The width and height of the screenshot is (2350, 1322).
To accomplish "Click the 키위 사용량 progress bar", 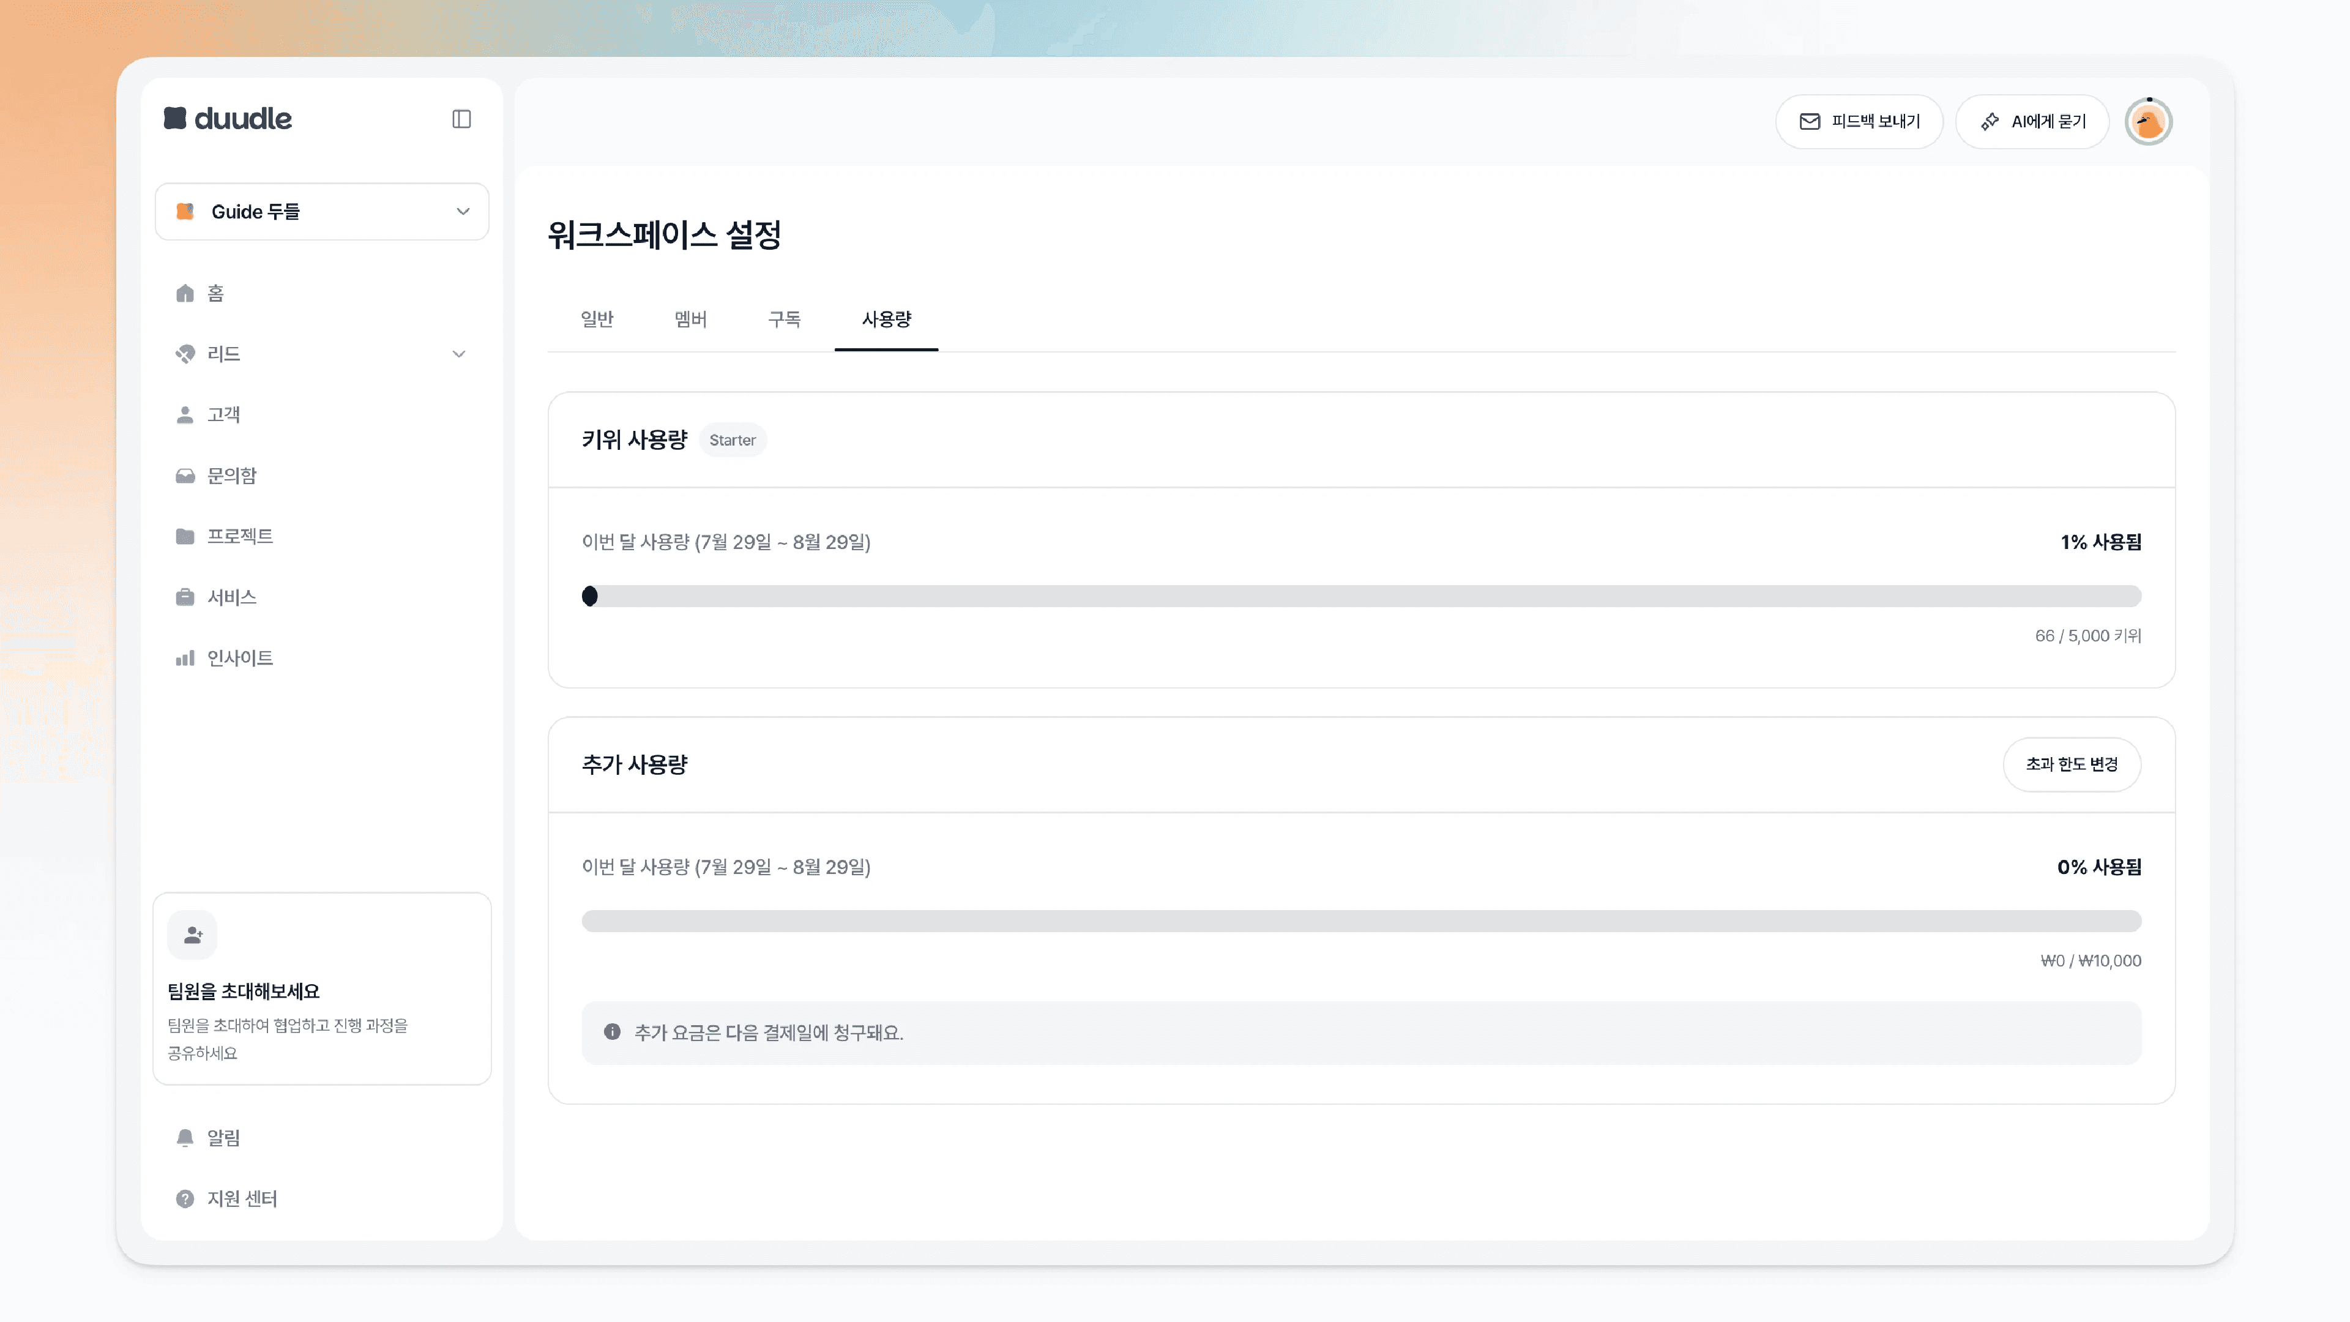I will (1361, 596).
